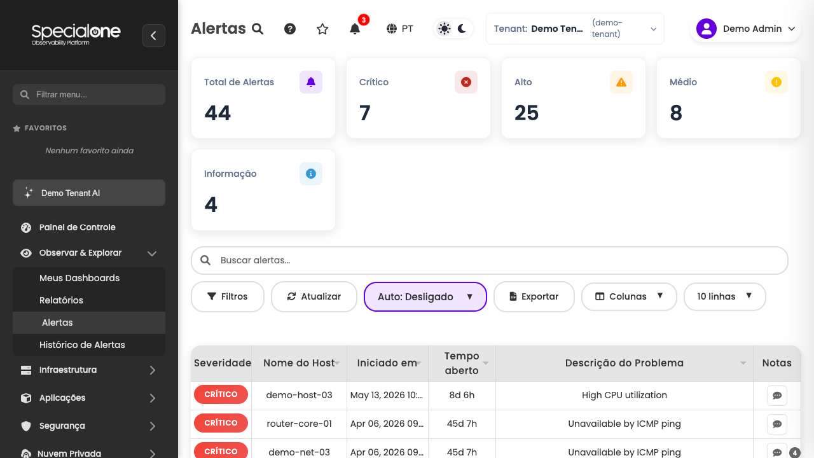Open the 10 linhas rows dropdown
Viewport: 814px width, 458px height.
click(x=725, y=296)
